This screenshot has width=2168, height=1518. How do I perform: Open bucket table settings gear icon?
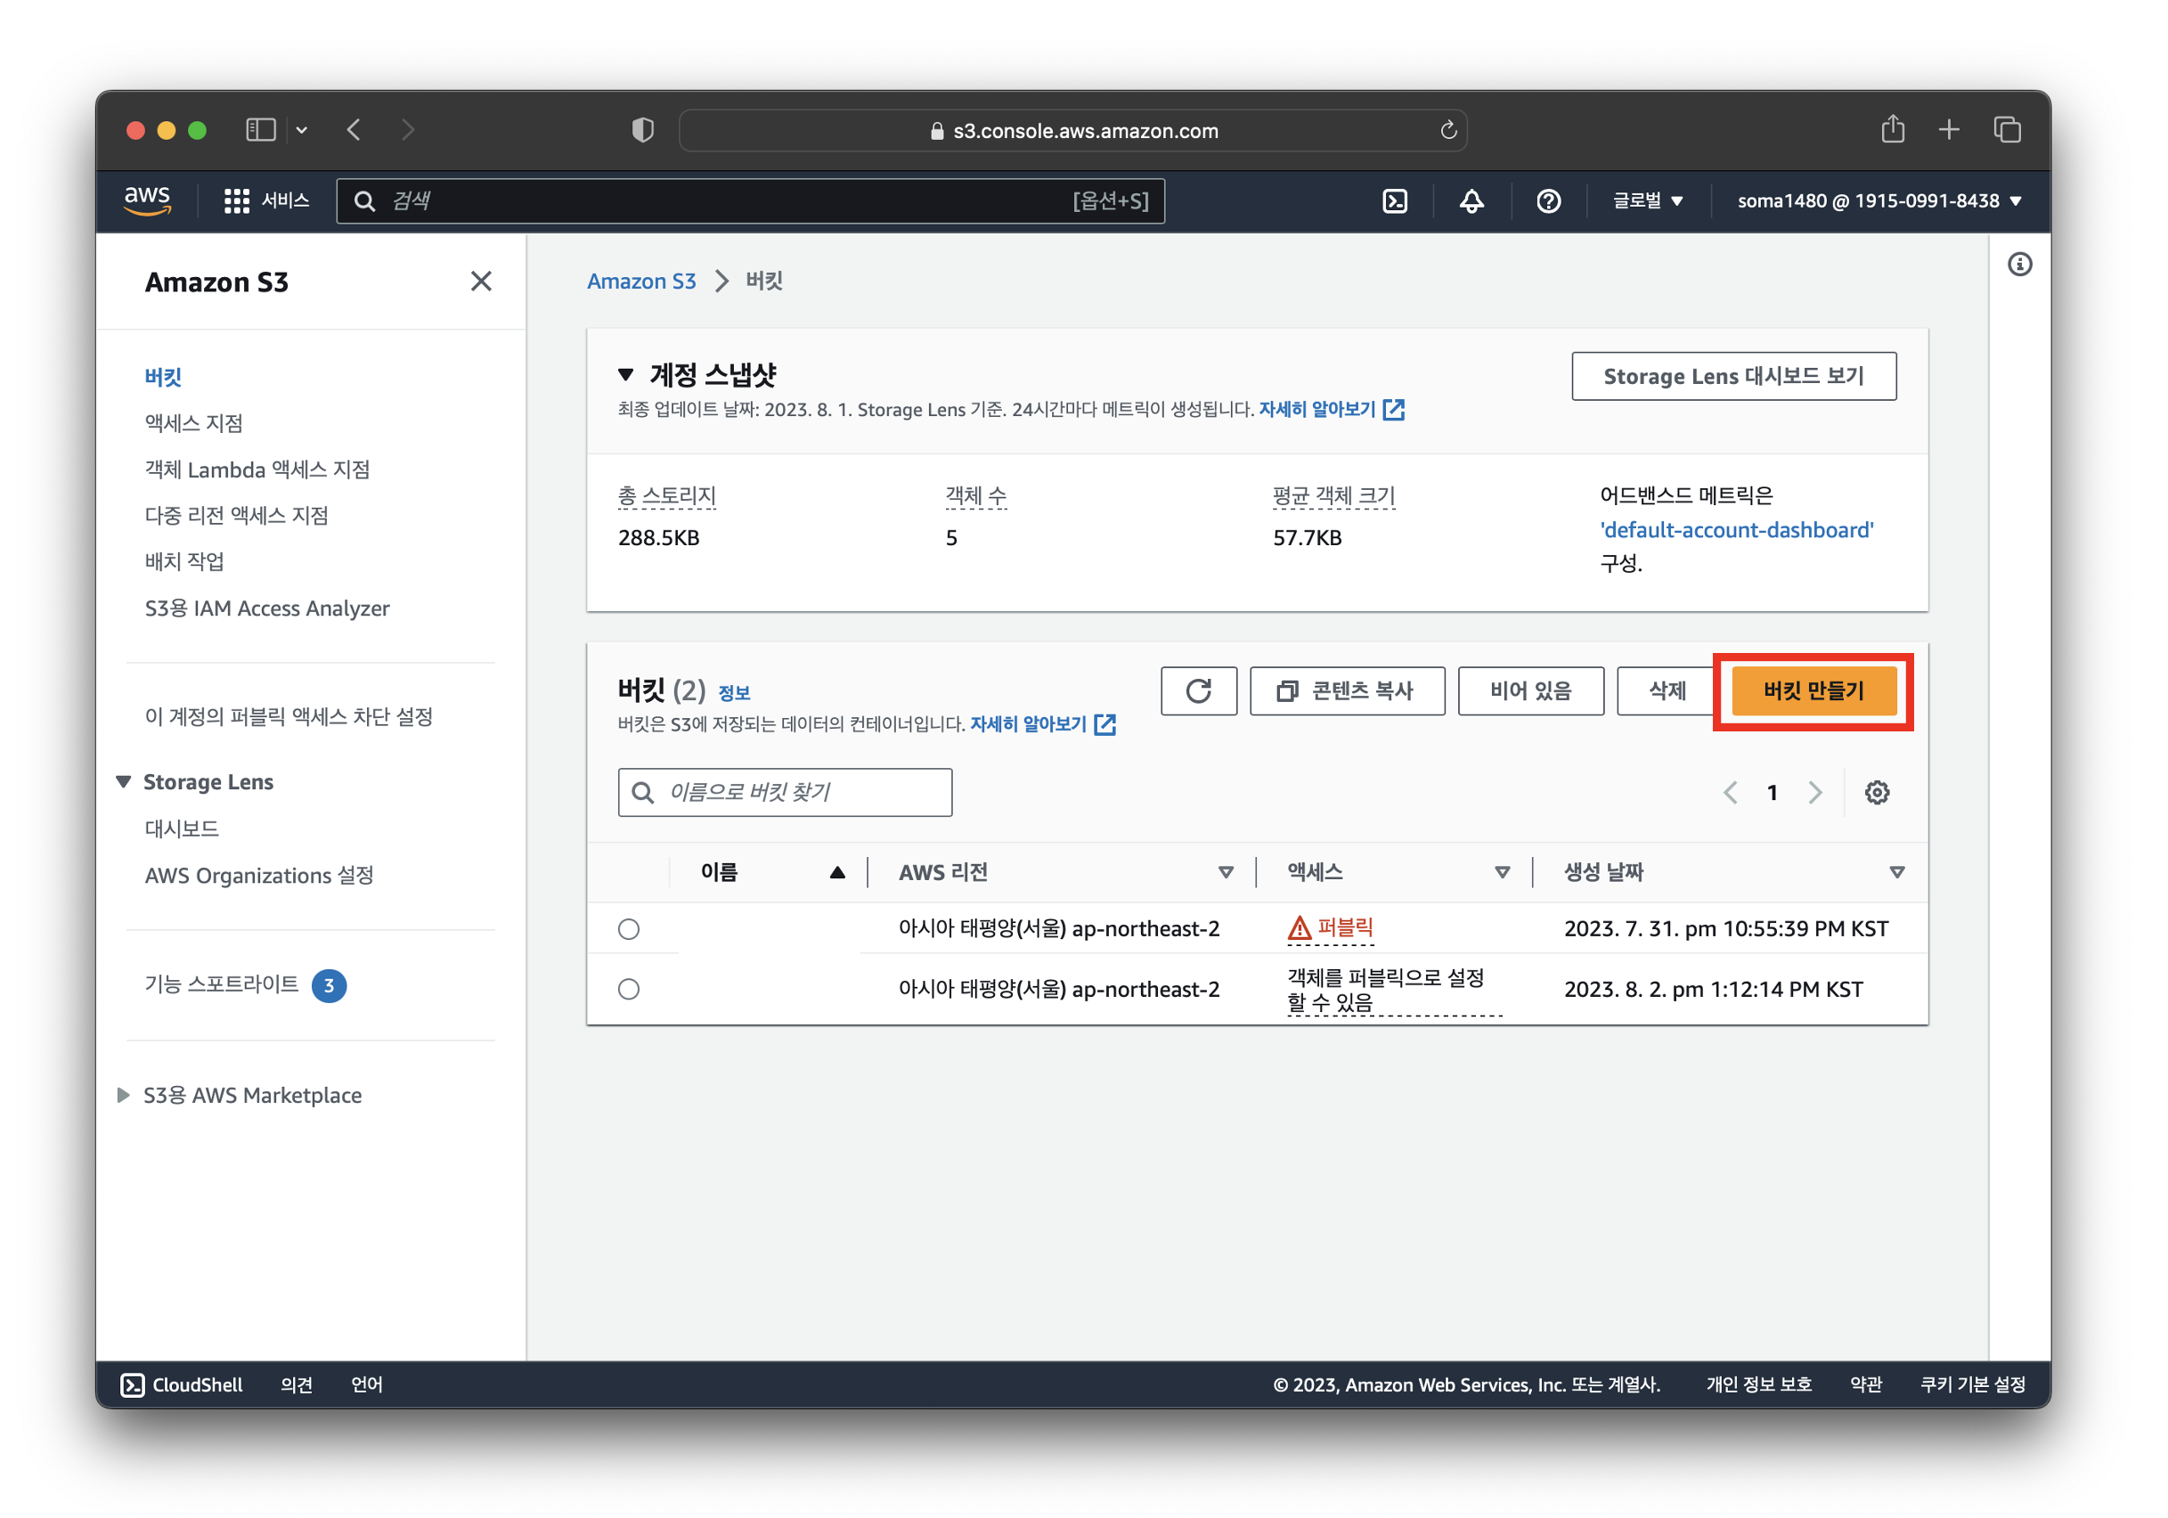1876,793
